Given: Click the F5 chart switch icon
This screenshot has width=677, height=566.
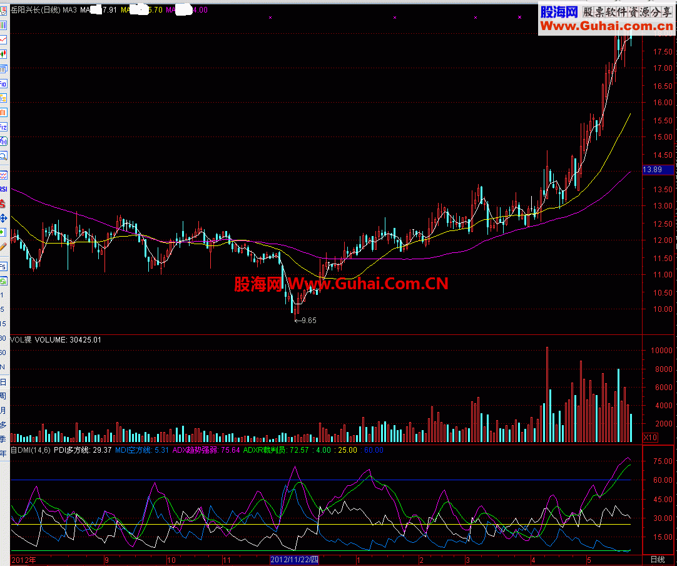Looking at the screenshot, I should pyautogui.click(x=3, y=267).
